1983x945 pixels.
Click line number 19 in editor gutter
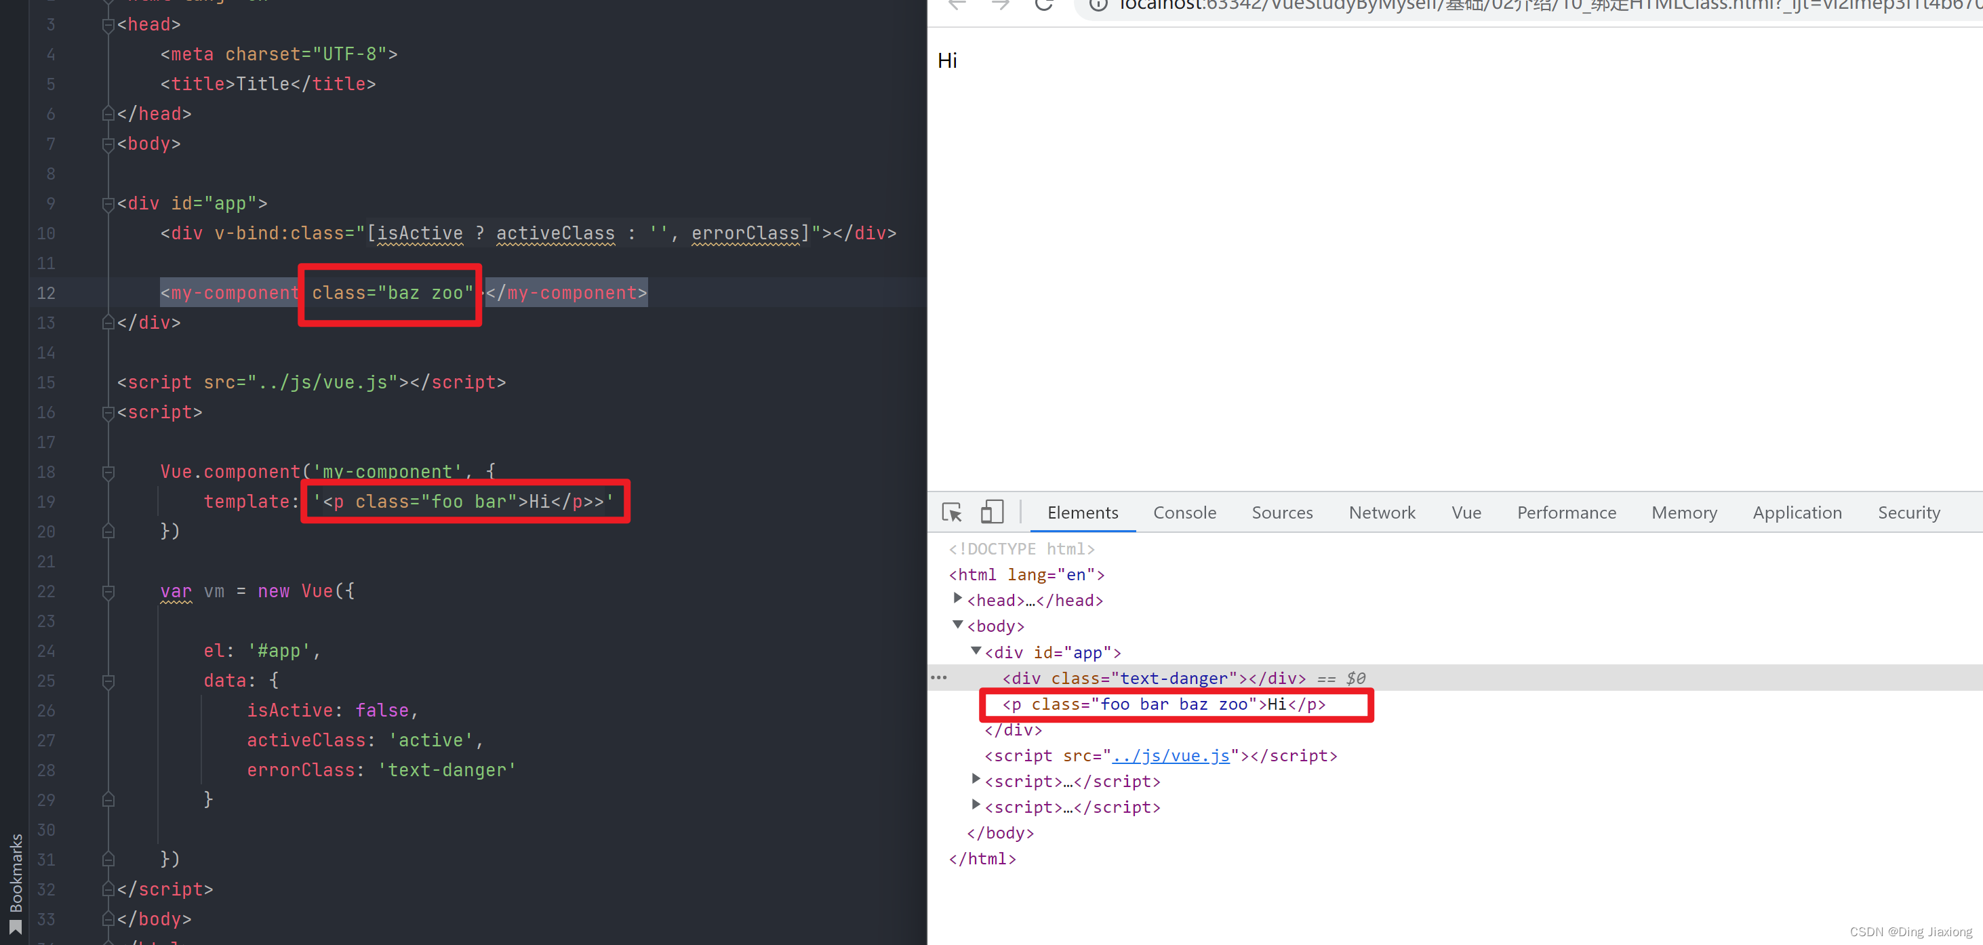[x=46, y=502]
